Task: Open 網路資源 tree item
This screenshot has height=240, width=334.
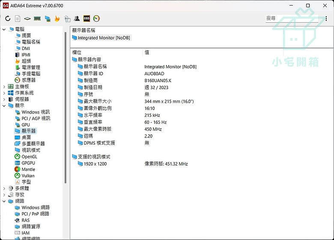Action: coord(27,227)
